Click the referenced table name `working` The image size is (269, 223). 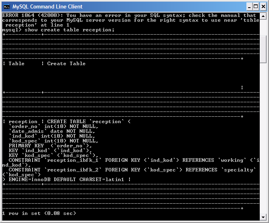[232, 160]
